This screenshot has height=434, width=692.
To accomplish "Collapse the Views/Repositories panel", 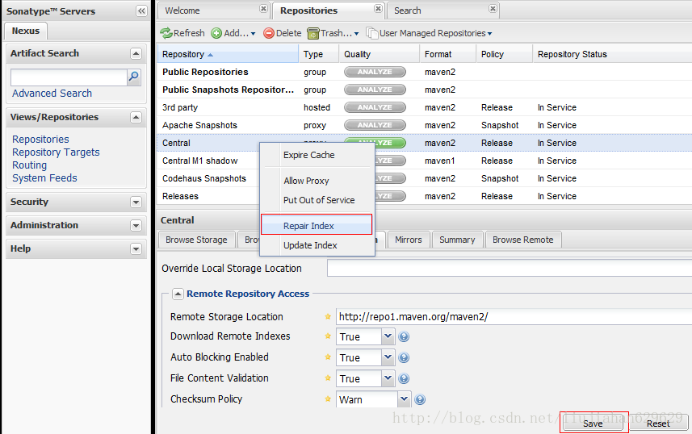I will tap(136, 117).
